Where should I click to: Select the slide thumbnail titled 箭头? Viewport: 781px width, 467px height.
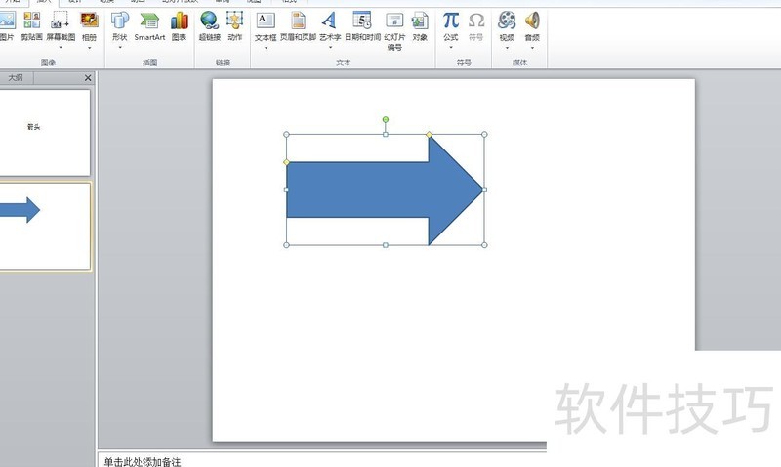45,132
